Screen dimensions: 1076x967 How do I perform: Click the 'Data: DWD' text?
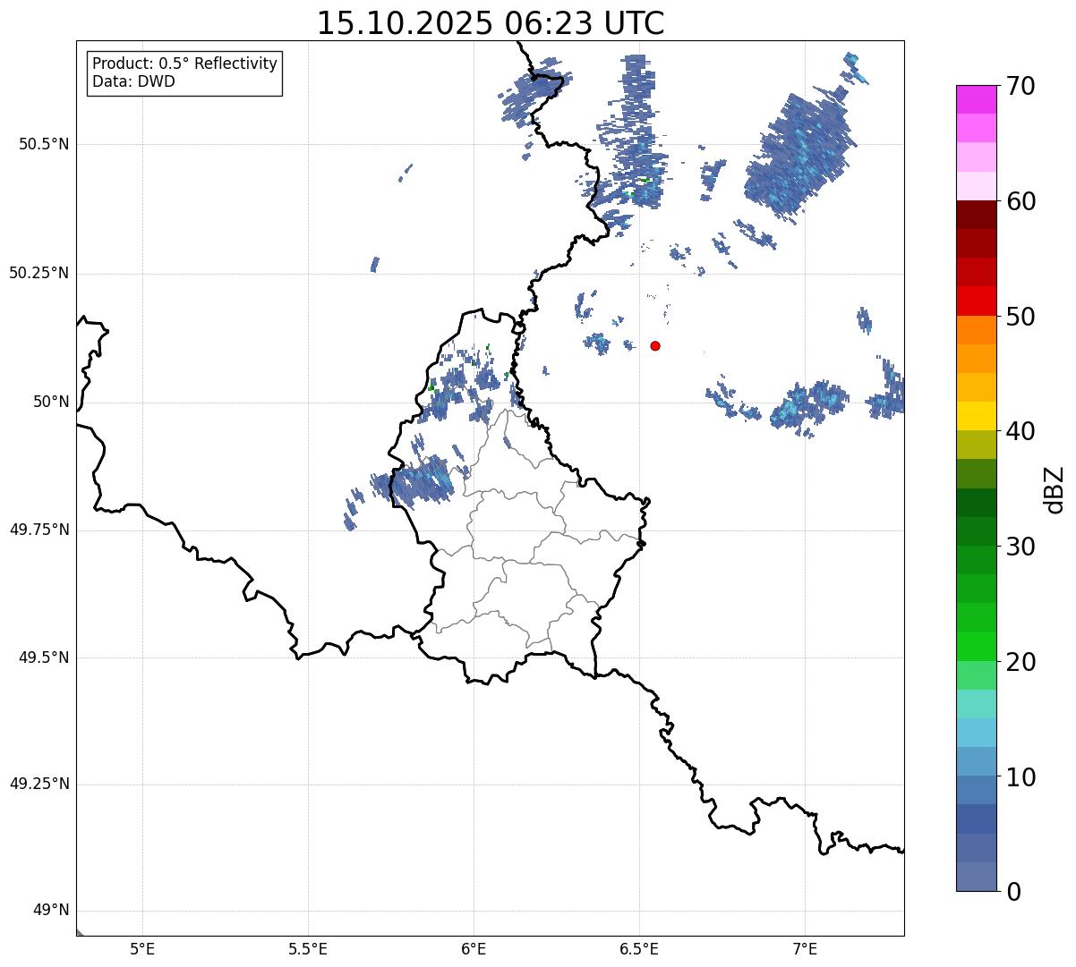click(133, 81)
